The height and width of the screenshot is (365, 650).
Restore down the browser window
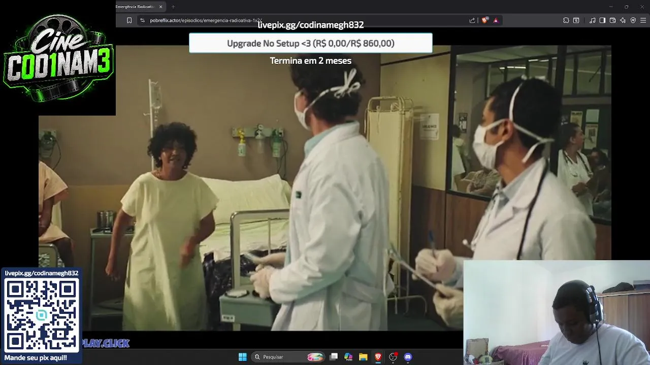[627, 7]
